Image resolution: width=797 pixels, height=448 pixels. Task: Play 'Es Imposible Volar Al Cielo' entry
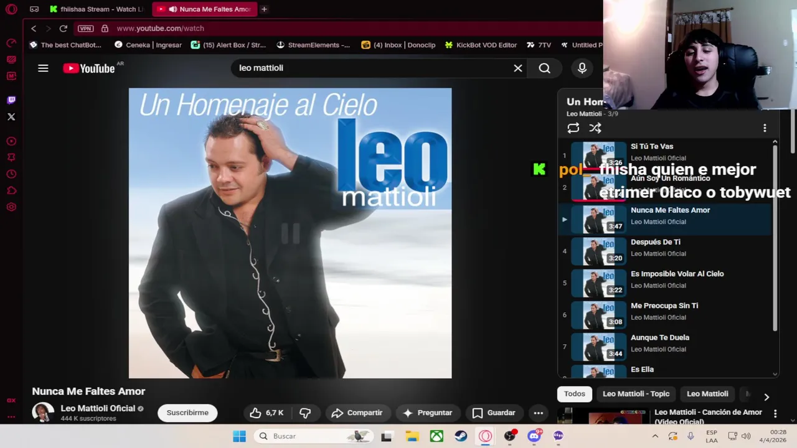tap(665, 283)
